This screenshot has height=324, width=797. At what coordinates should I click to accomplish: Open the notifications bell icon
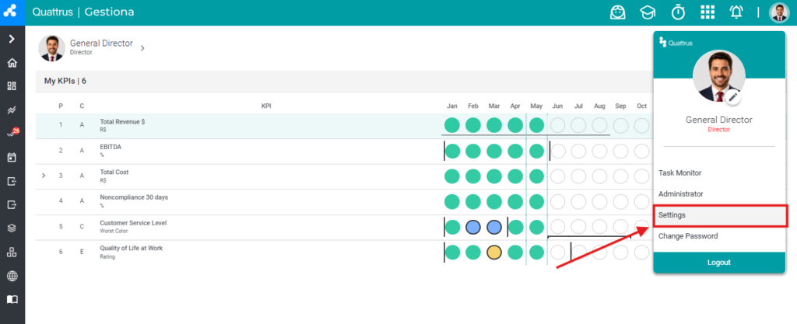[x=736, y=12]
